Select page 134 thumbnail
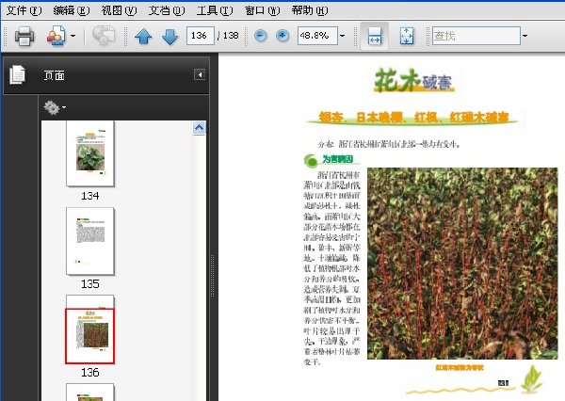This screenshot has height=401, width=565. click(90, 153)
